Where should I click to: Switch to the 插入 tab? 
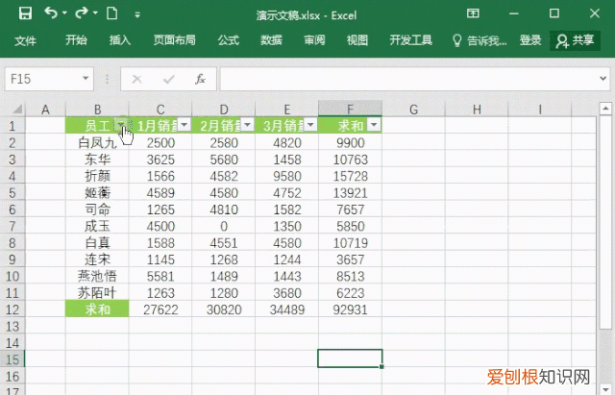[x=119, y=40]
